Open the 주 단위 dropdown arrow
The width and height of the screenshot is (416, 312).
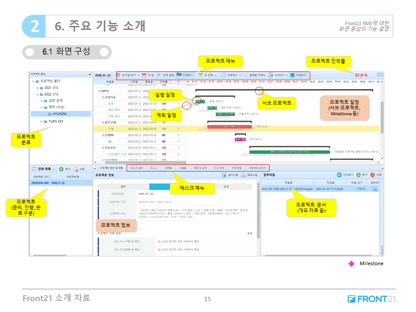[216, 75]
